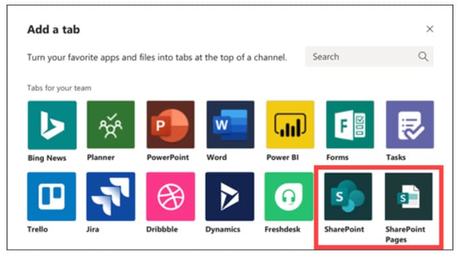Click the SharePoint Pages label text
The height and width of the screenshot is (254, 458).
pyautogui.click(x=405, y=235)
